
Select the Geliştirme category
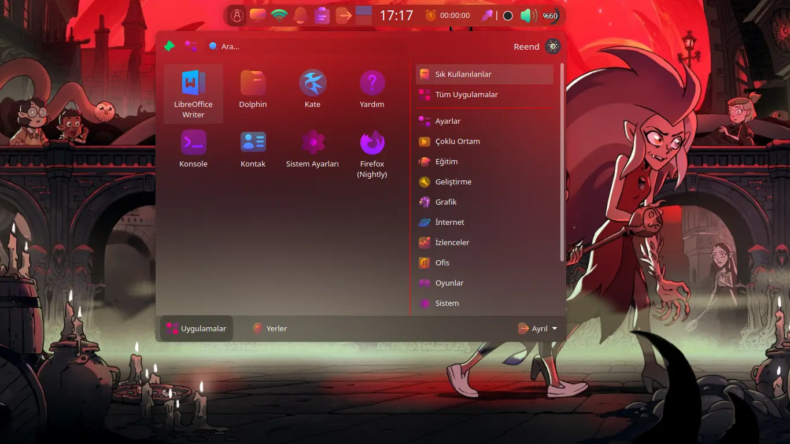click(x=485, y=182)
